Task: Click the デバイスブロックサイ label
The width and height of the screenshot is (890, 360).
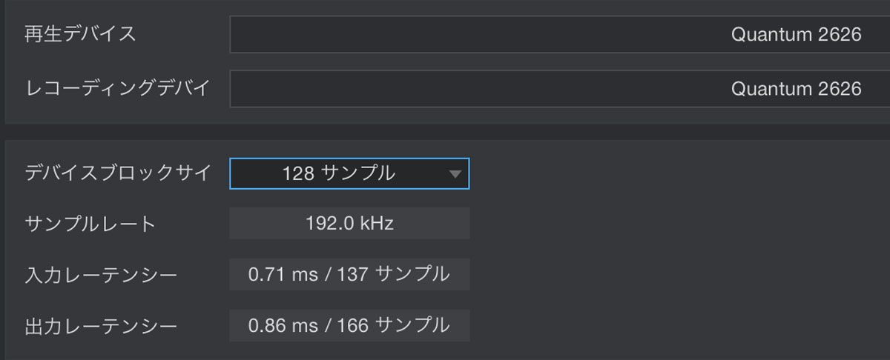Action: [117, 173]
